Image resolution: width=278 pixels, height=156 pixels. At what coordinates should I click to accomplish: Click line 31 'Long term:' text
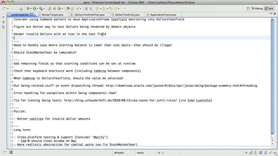pos(23,130)
